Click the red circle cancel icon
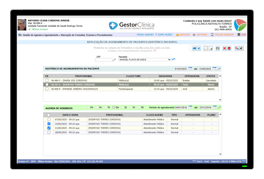264x179 pixels. tap(229, 48)
